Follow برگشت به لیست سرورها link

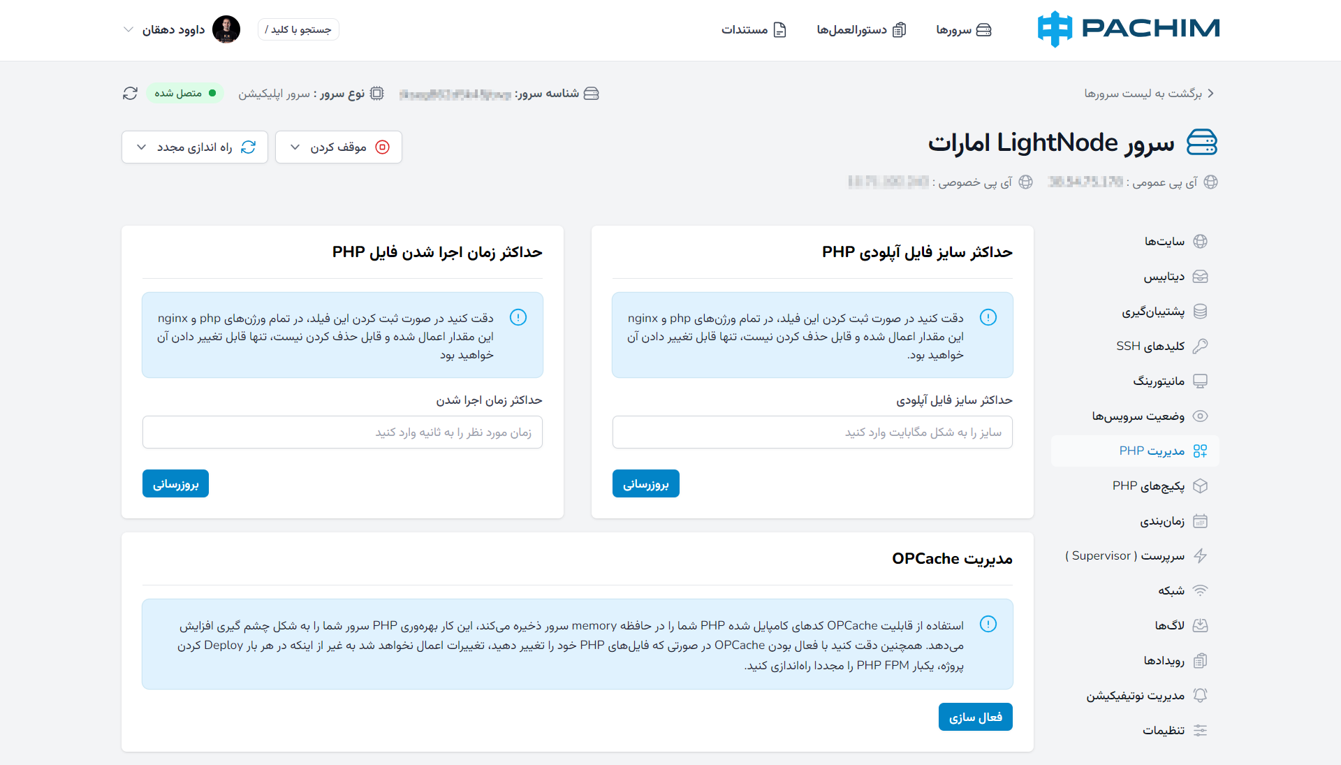click(x=1149, y=94)
